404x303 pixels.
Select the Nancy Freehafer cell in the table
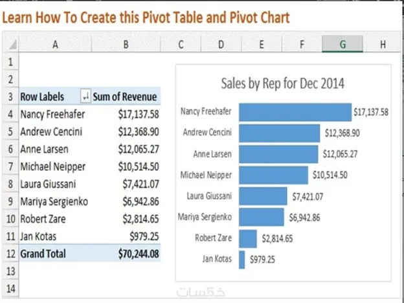coord(52,114)
